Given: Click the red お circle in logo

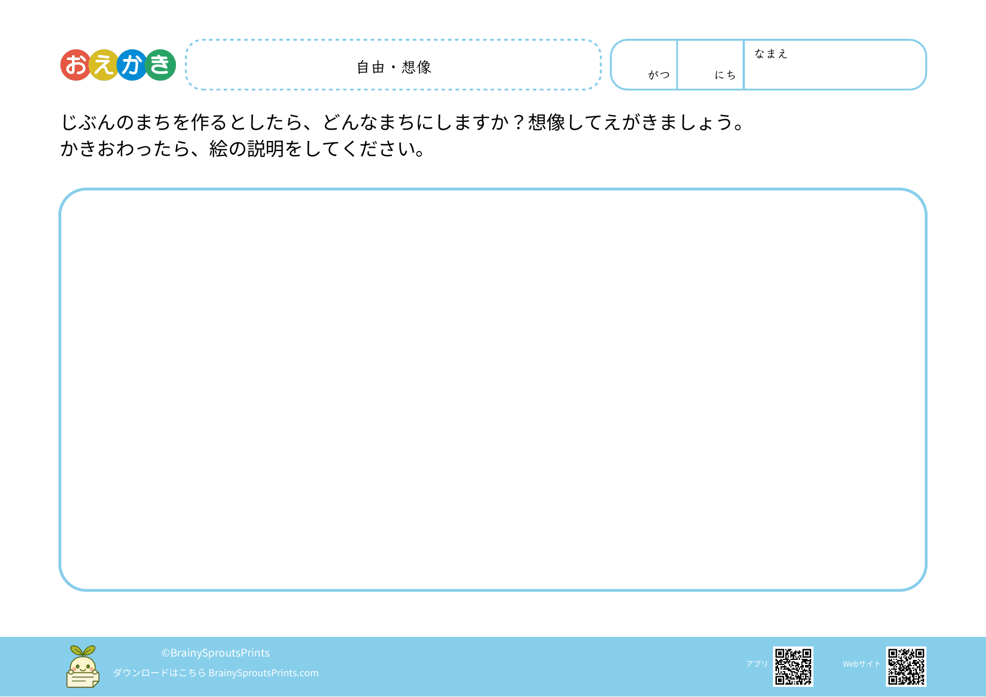Looking at the screenshot, I should pos(76,65).
